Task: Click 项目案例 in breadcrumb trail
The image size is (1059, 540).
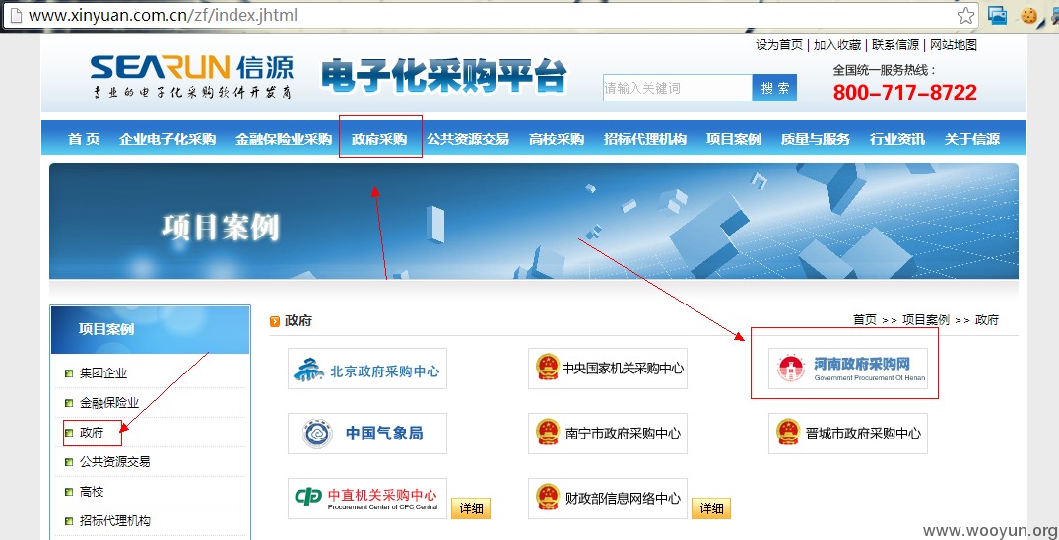Action: (x=926, y=320)
